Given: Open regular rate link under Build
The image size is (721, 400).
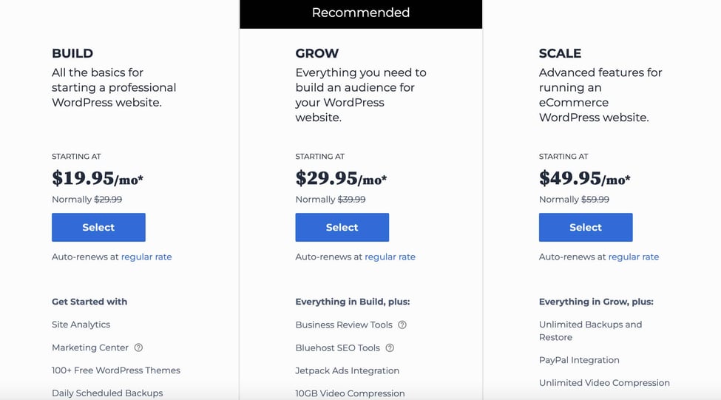Looking at the screenshot, I should pyautogui.click(x=146, y=257).
